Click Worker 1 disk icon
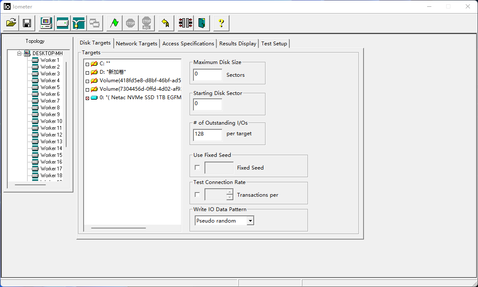Screen dimensions: 478x287 35,60
